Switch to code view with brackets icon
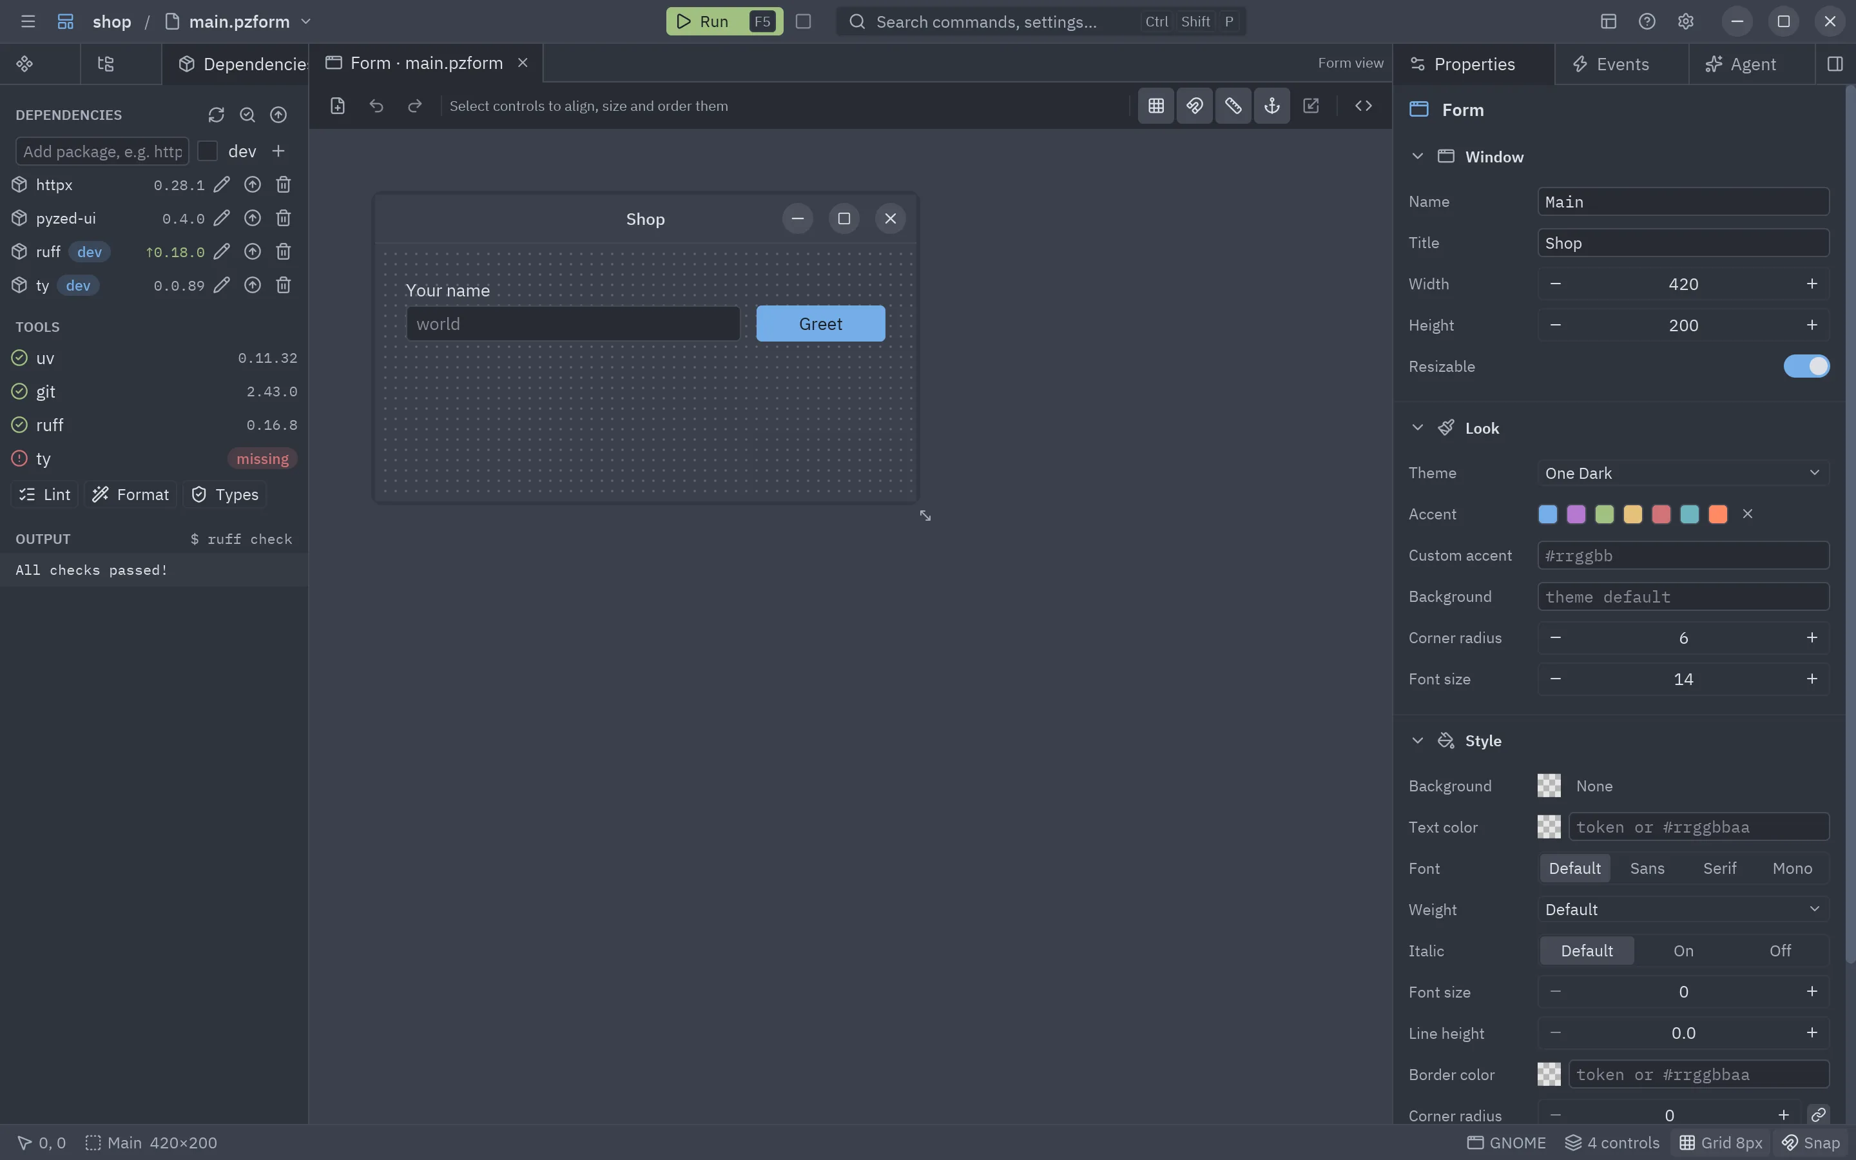The height and width of the screenshot is (1160, 1856). coord(1363,106)
